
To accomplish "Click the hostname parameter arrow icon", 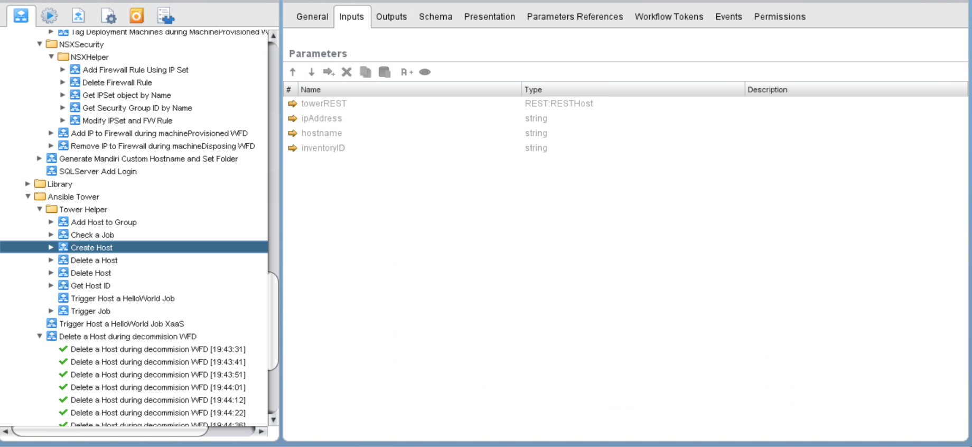I will click(293, 133).
